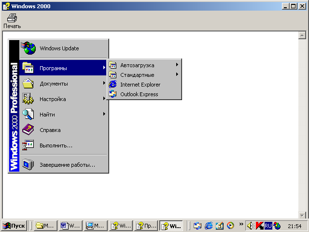
Task: Expand the Настройка submenu arrow
Action: (104, 99)
